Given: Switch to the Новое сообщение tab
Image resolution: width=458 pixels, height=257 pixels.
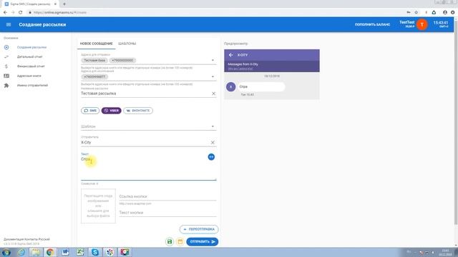Looking at the screenshot, I should 96,44.
